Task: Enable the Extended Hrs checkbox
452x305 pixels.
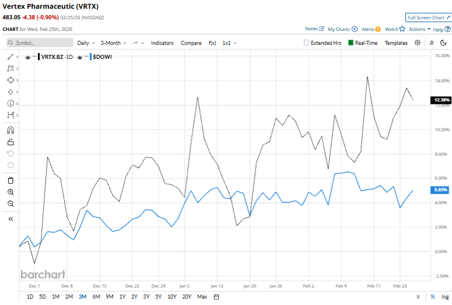Action: 306,43
